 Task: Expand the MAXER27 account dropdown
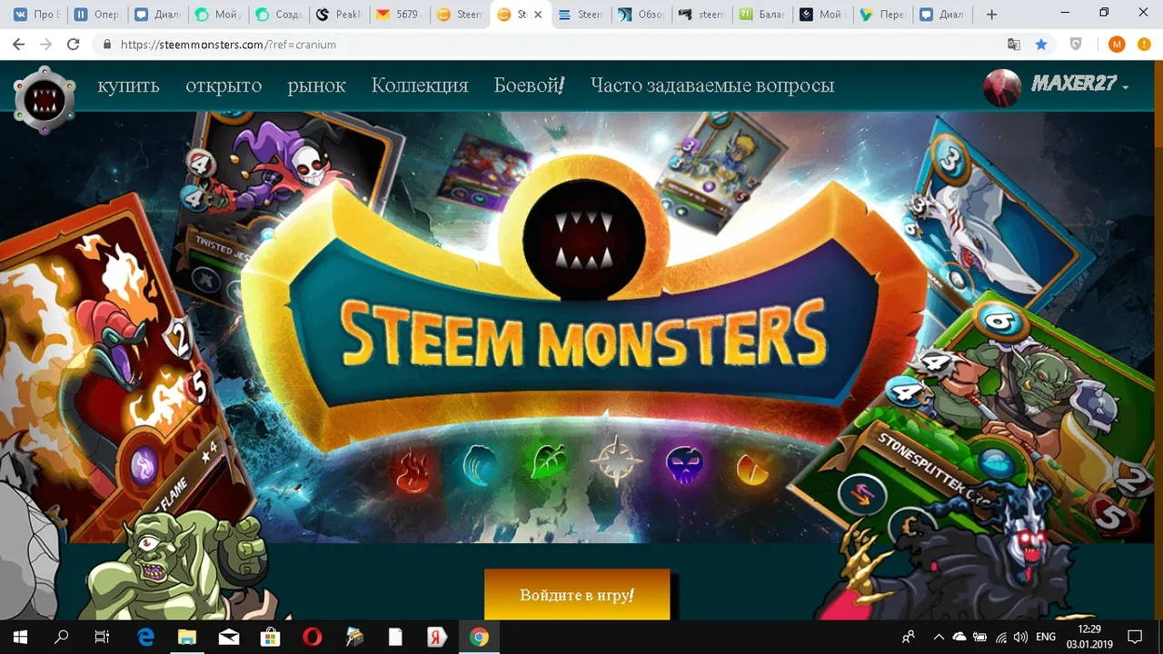click(1126, 87)
